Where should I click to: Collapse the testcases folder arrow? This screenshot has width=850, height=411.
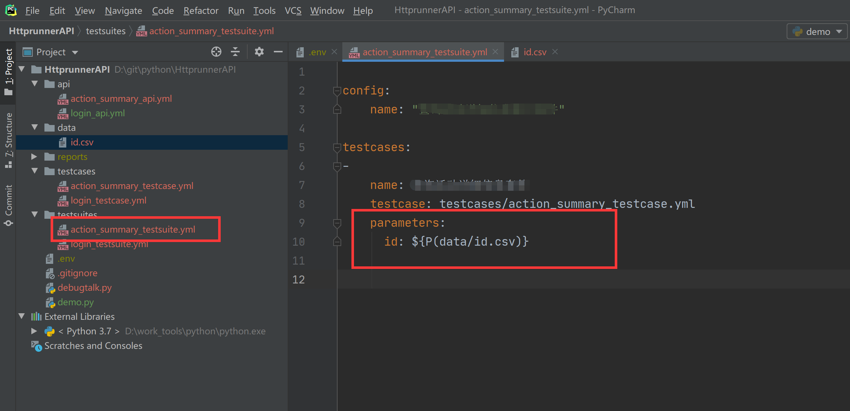click(35, 171)
